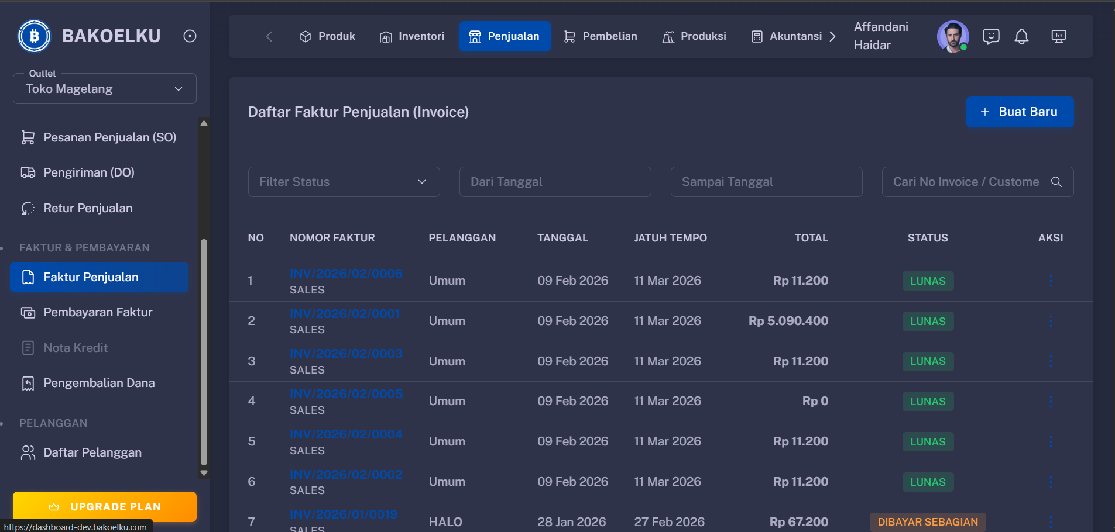Toggle sidebar with circle icon beside BAKOELKU
1115x532 pixels.
coord(190,36)
